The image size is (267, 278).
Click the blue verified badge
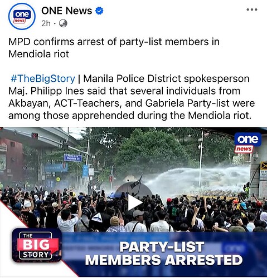click(x=99, y=11)
